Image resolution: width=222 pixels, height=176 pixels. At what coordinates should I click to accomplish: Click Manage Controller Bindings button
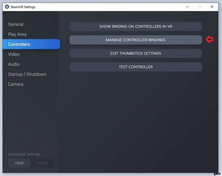click(x=136, y=40)
